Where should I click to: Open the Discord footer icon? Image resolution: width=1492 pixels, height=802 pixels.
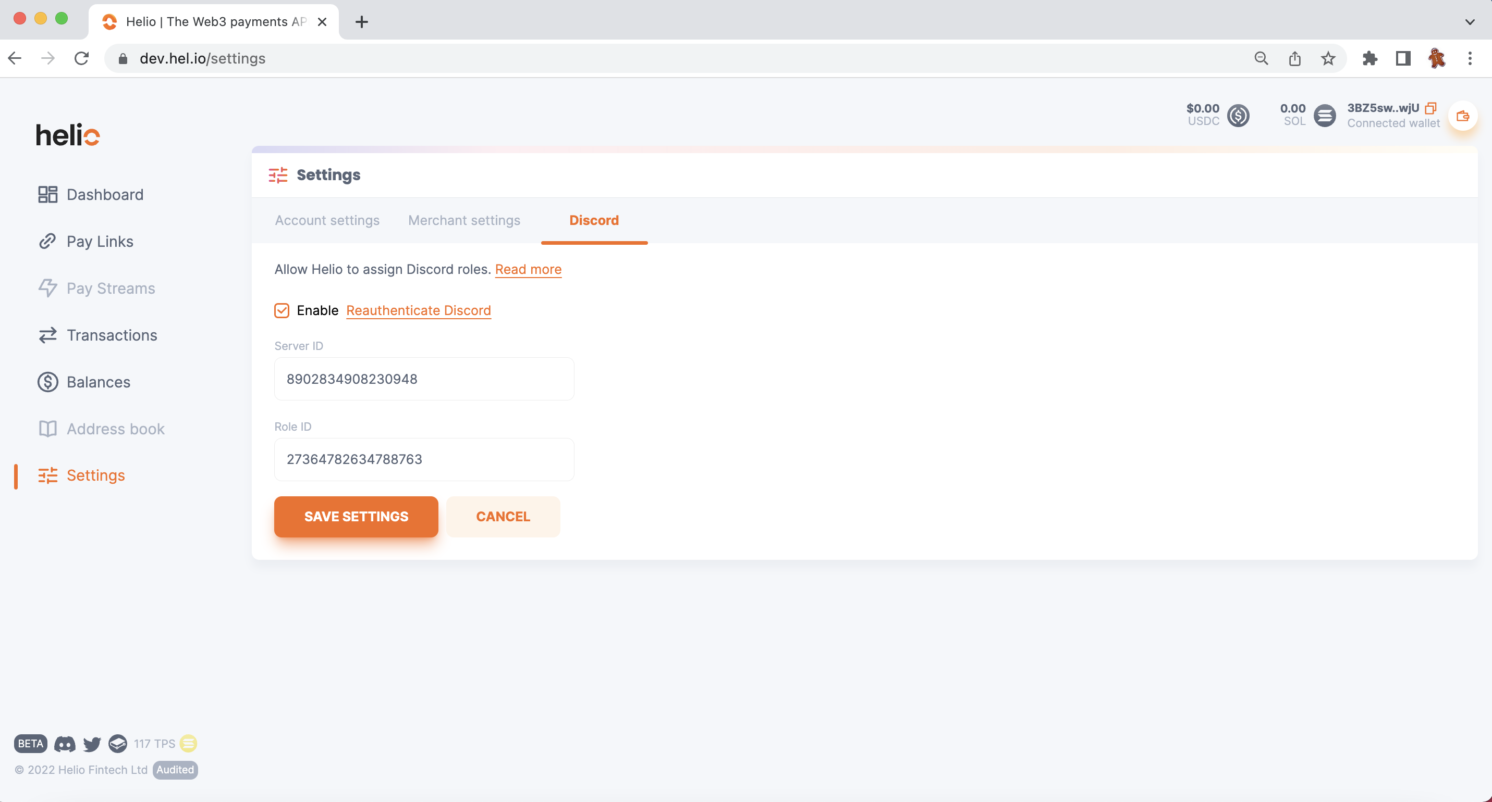pyautogui.click(x=64, y=744)
